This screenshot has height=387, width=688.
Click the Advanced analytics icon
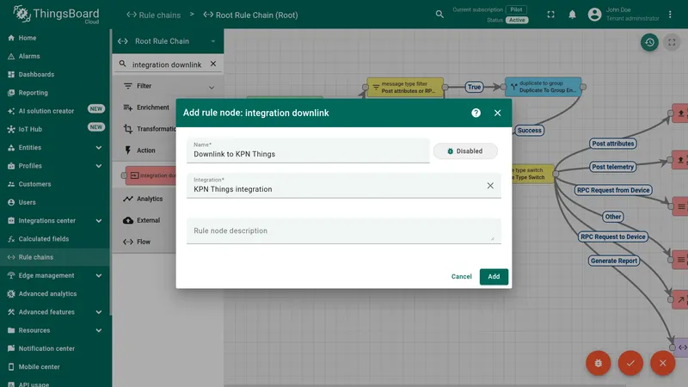tap(11, 293)
